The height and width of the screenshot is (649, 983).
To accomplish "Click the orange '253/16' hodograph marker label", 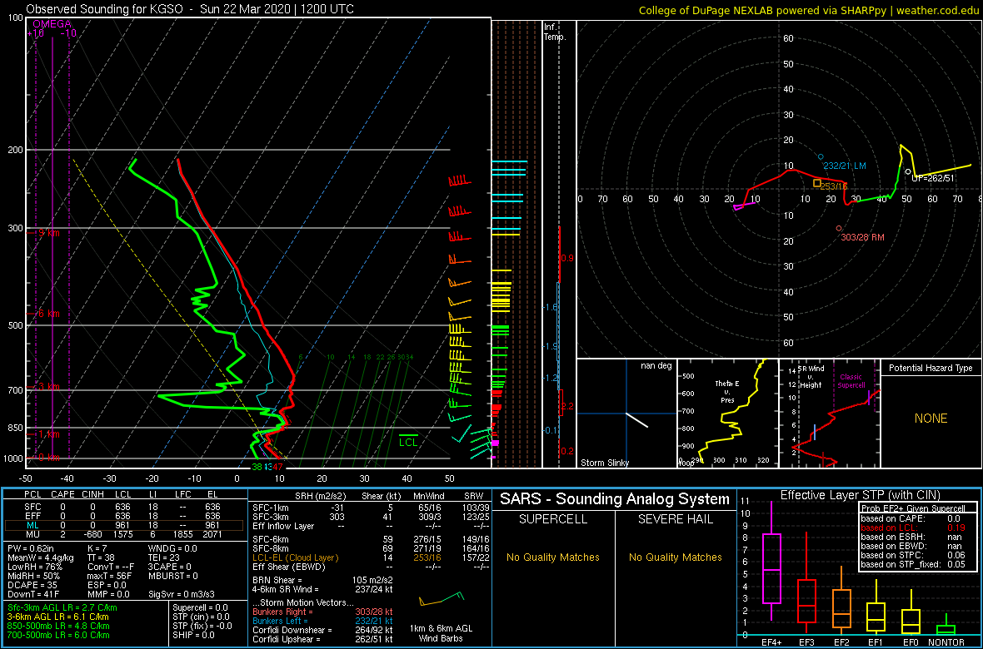I will coord(834,186).
